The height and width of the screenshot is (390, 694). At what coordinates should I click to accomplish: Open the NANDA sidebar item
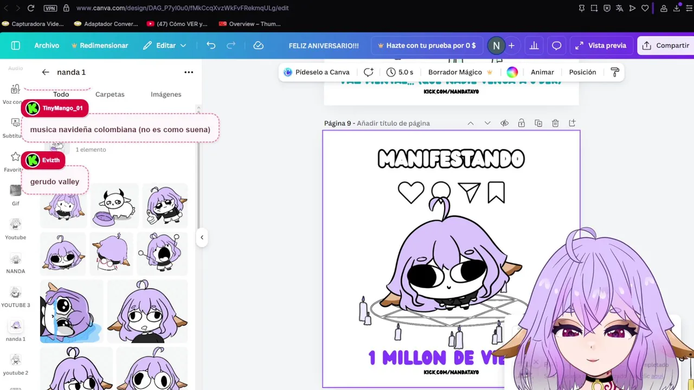click(x=16, y=263)
